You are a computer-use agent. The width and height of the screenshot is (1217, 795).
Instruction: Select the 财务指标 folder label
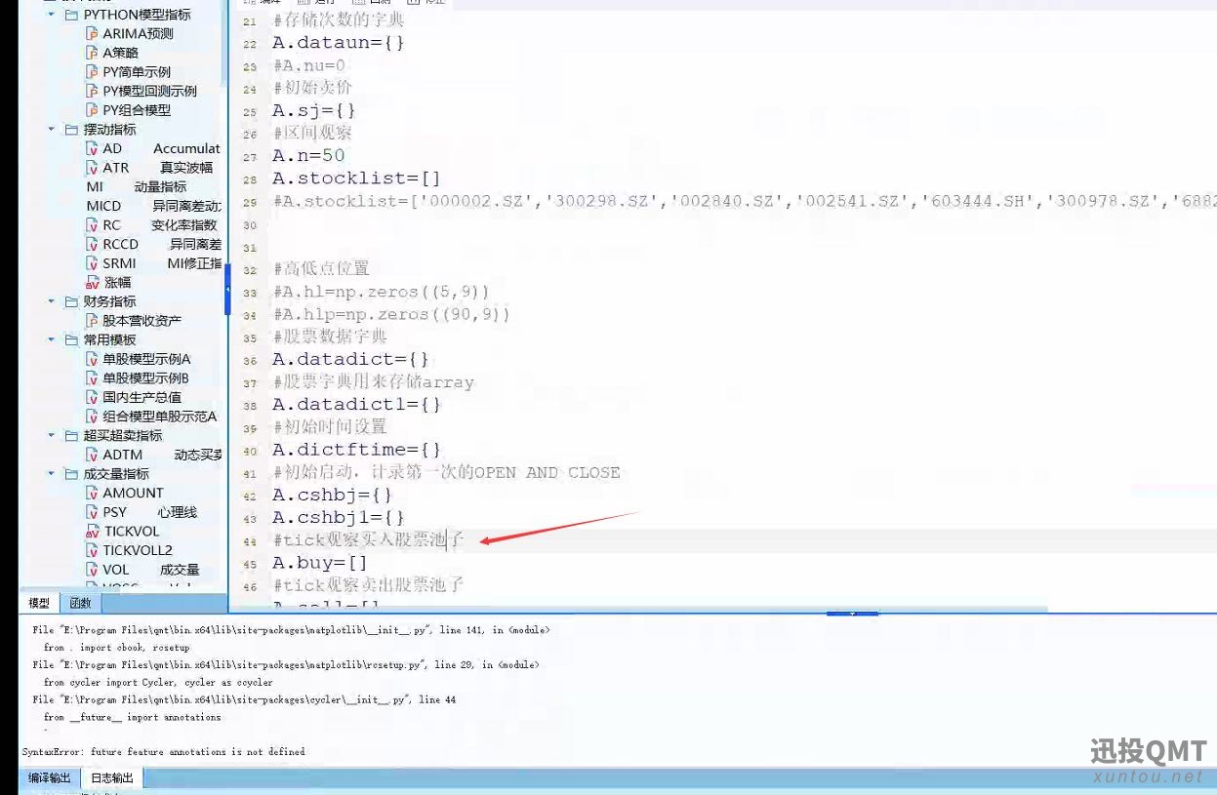click(109, 301)
